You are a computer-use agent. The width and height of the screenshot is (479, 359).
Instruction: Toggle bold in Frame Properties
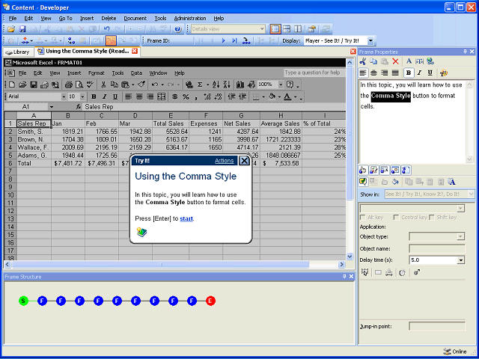click(x=409, y=73)
